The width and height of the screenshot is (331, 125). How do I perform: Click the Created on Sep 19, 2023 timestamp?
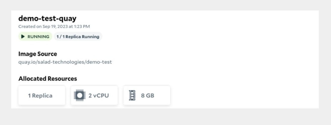click(54, 26)
